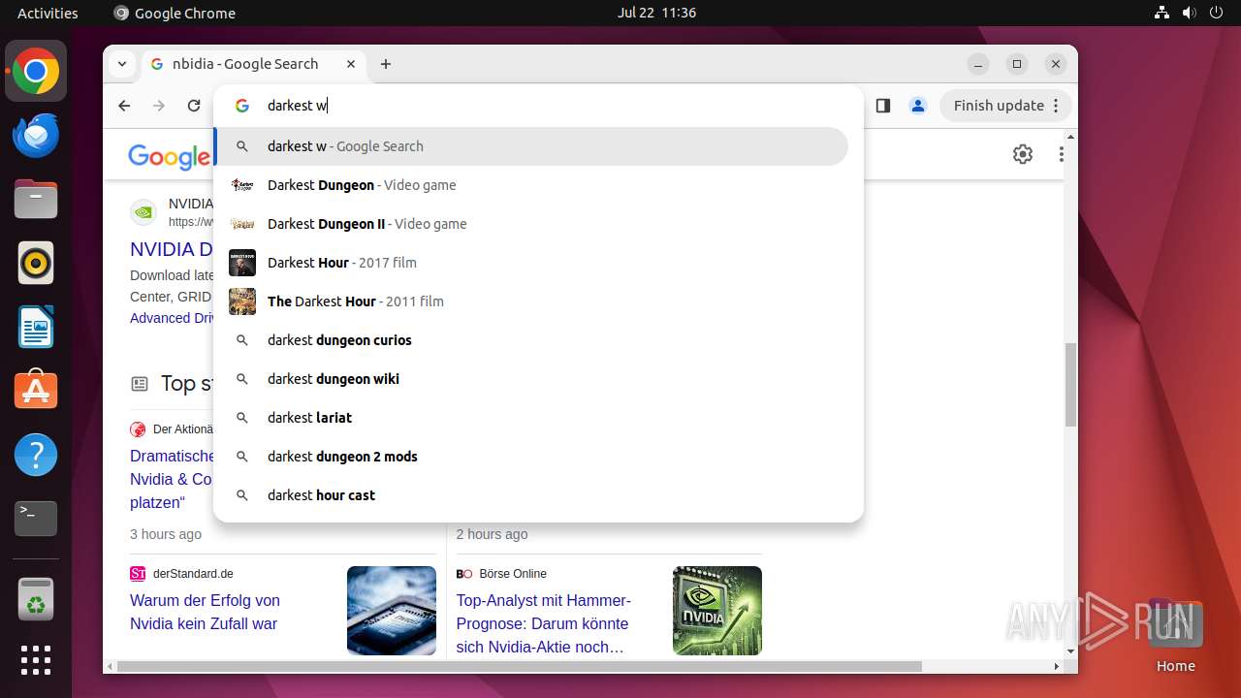Pick 'darkest dungeon curios' suggestion

pyautogui.click(x=531, y=340)
